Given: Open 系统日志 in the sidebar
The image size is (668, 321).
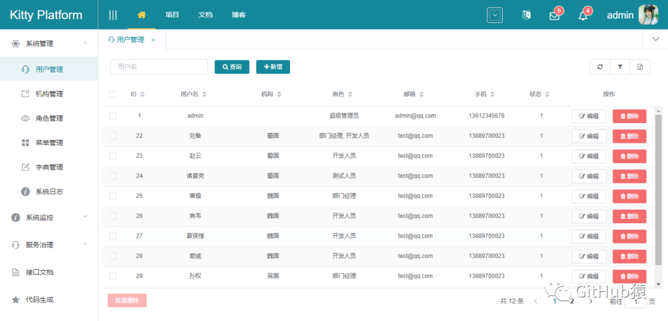Looking at the screenshot, I should [x=49, y=192].
